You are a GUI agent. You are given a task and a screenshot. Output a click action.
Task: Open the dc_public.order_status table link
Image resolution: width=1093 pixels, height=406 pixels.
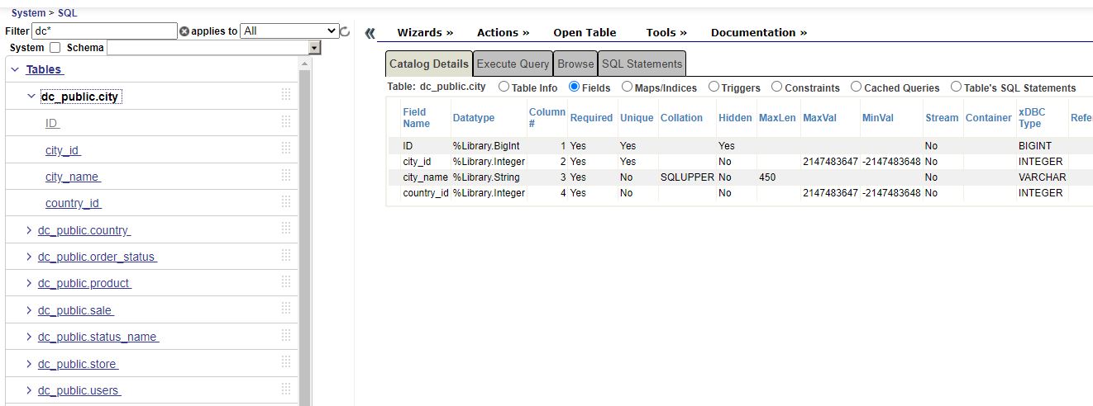click(97, 257)
